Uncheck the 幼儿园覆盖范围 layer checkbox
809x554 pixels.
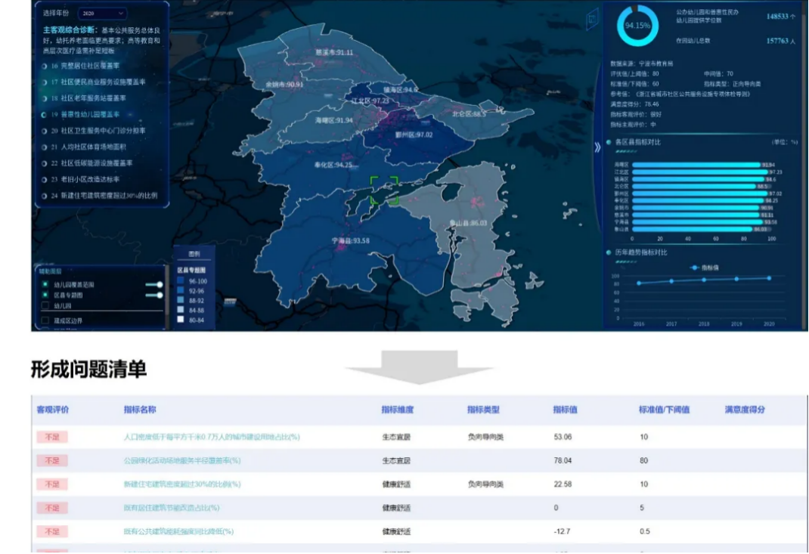[45, 284]
